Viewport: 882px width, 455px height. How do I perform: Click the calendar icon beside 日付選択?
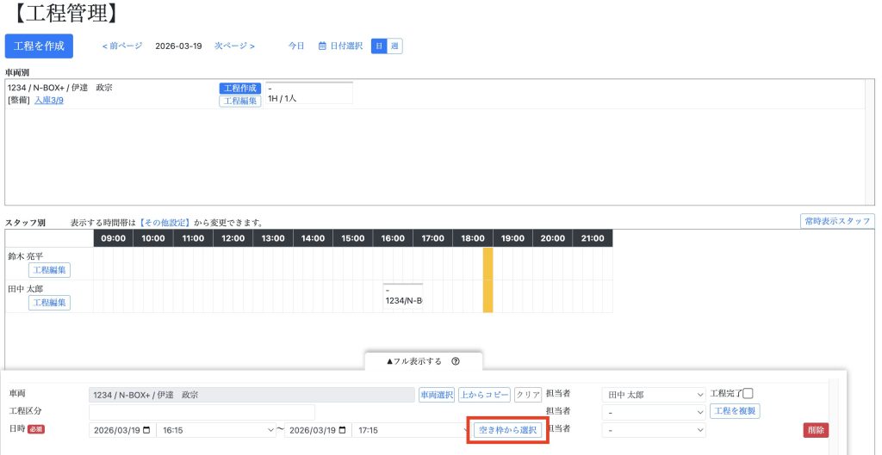click(322, 46)
